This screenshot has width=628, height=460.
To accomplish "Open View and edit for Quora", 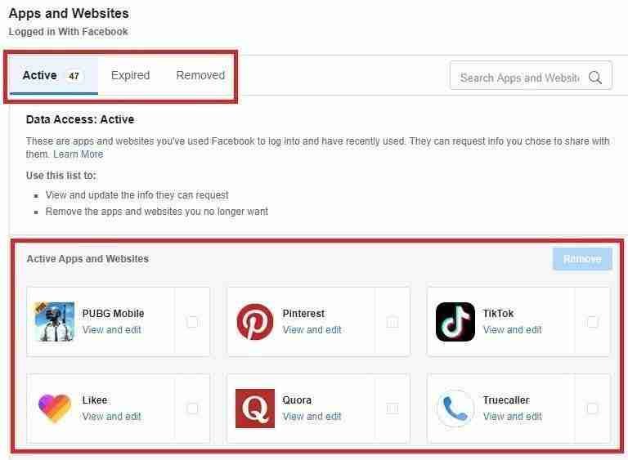I will point(312,417).
